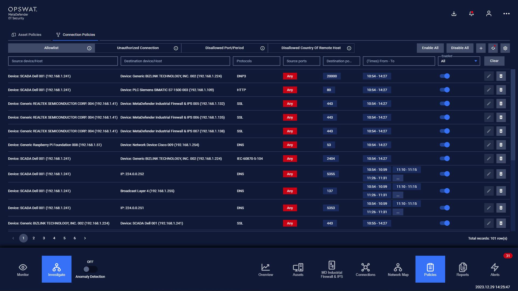Delete the HTTP policy row
The image size is (518, 291).
click(501, 90)
